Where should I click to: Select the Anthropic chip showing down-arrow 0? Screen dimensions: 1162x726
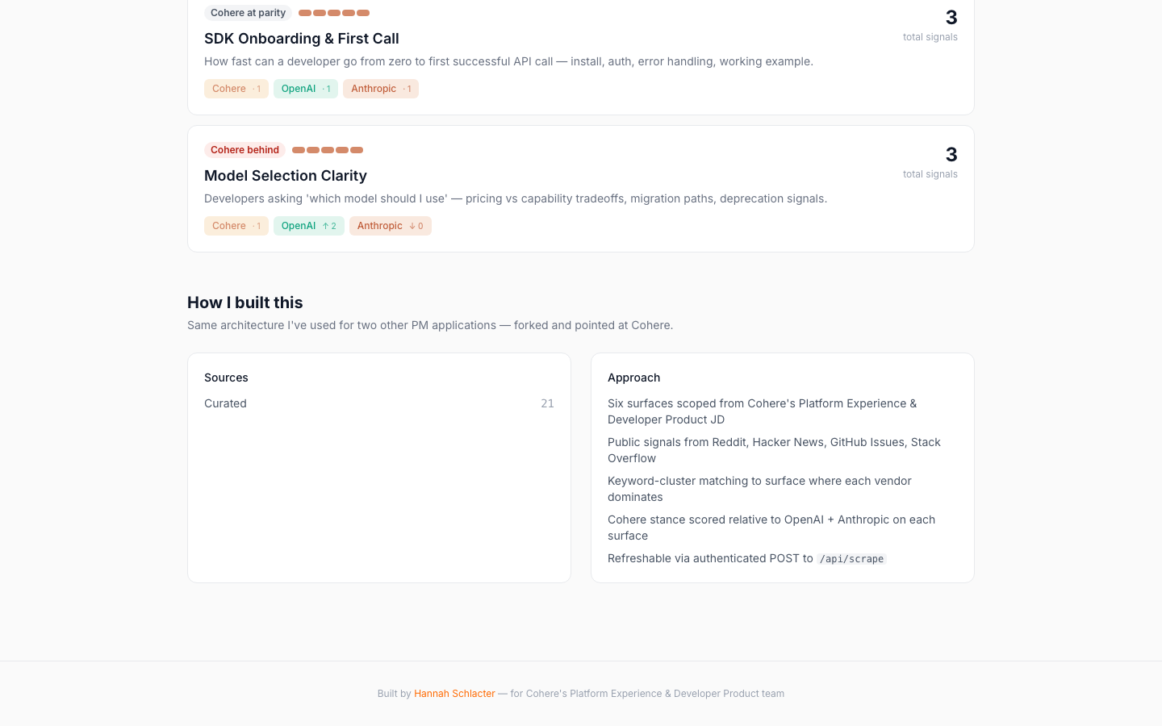[x=391, y=226]
